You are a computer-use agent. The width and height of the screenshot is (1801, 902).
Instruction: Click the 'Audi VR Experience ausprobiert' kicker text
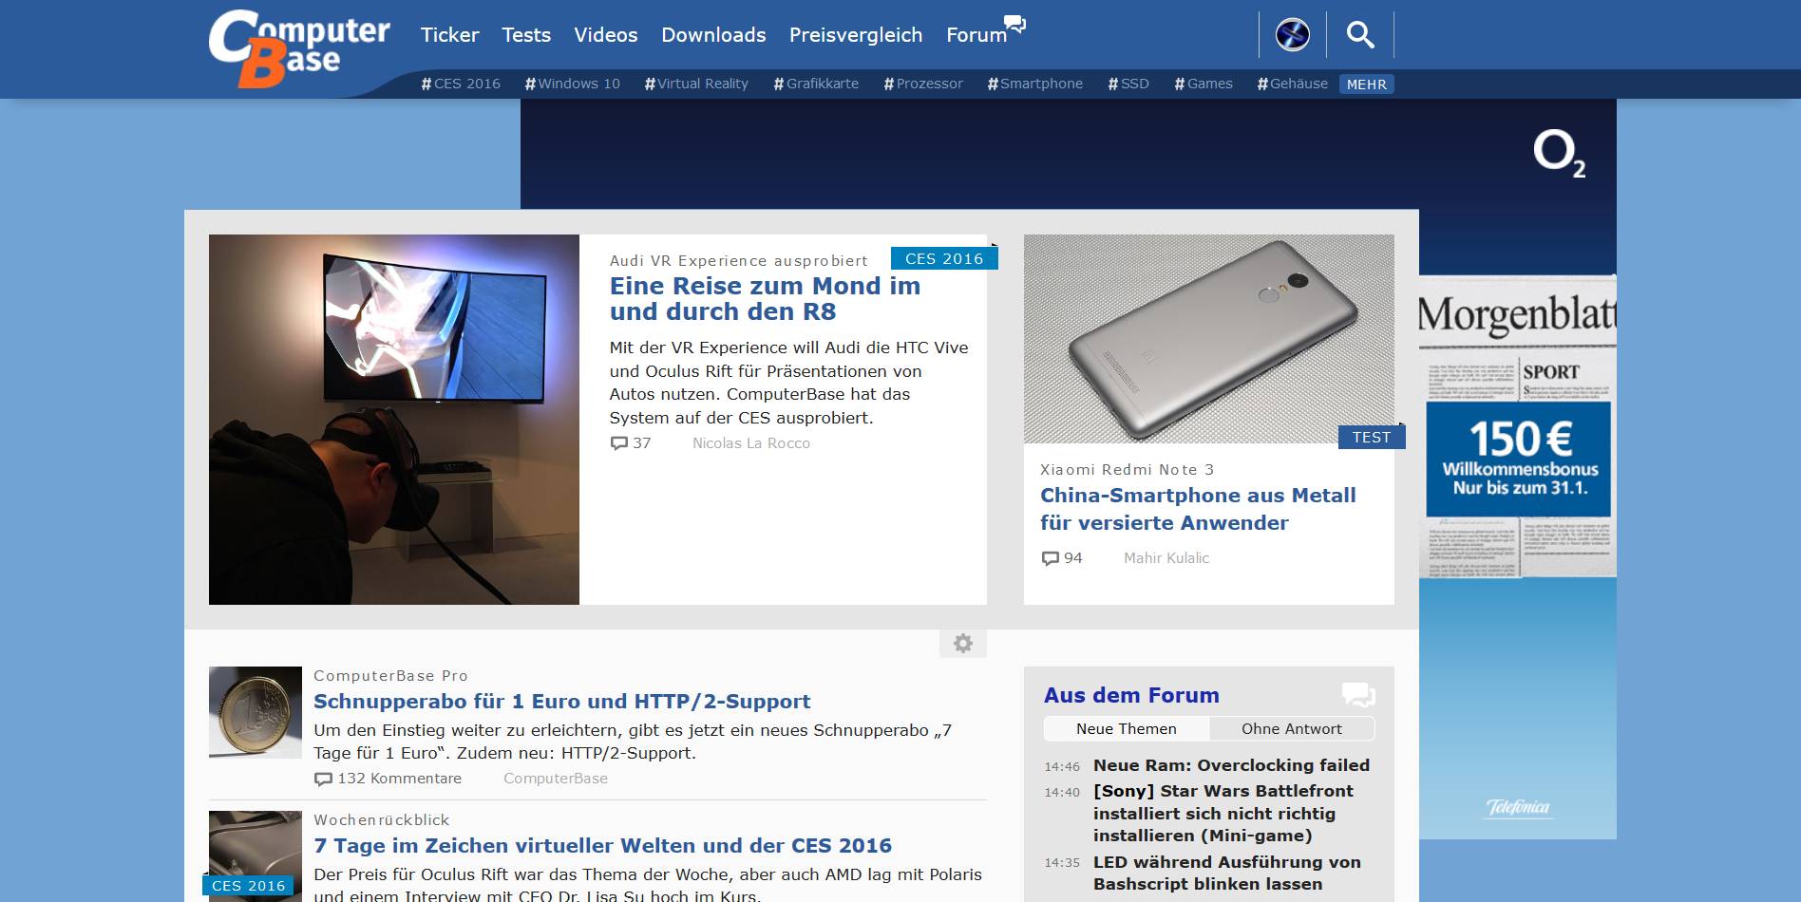(739, 260)
